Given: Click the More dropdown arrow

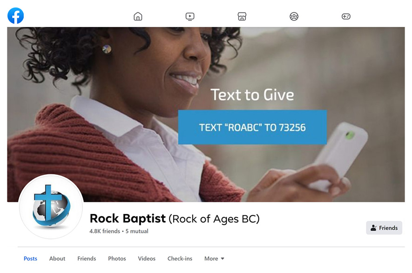Looking at the screenshot, I should click(223, 259).
